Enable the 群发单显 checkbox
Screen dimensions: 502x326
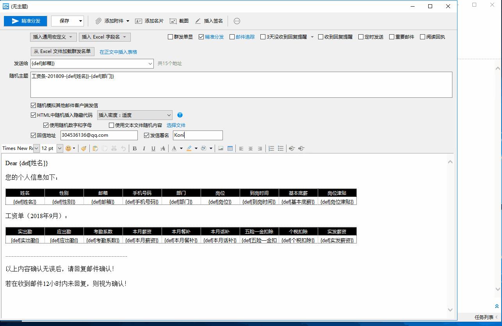(x=170, y=37)
